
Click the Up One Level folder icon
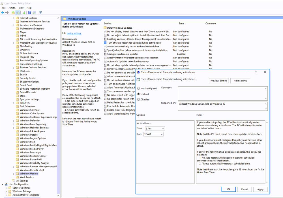(13, 13)
